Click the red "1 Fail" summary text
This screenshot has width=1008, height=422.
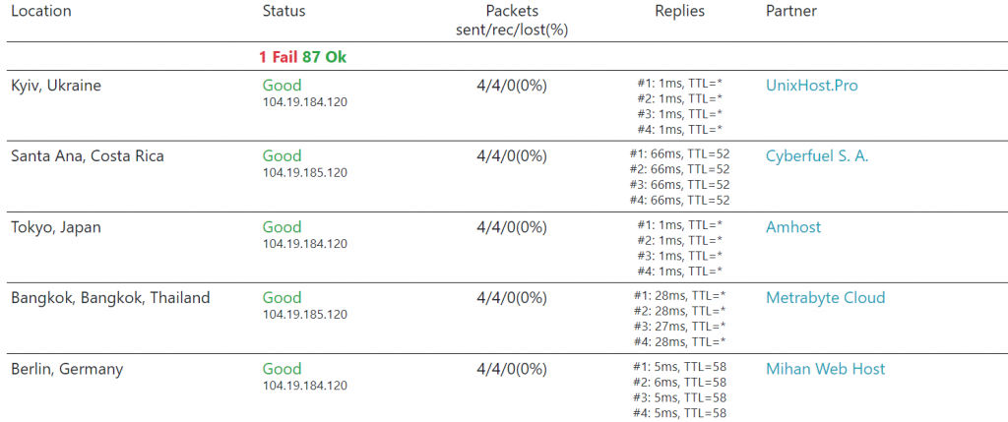pos(279,57)
